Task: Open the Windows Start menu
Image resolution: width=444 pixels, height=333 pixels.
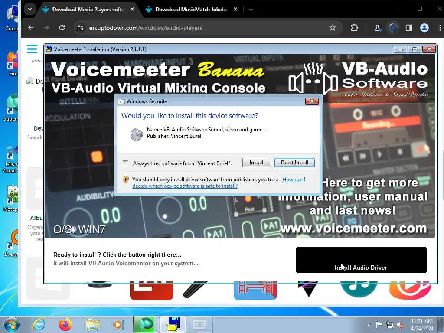Action: click(12, 324)
